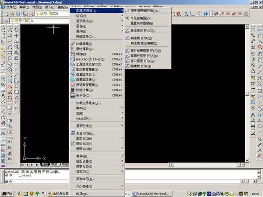Toggle 视口图层 开/关
This screenshot has height=197, width=263.
[x=148, y=61]
